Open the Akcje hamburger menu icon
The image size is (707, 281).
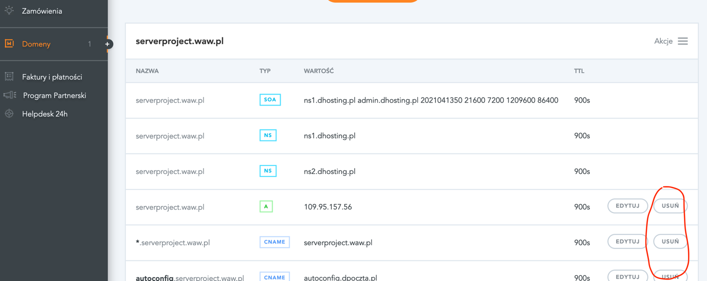pyautogui.click(x=682, y=41)
